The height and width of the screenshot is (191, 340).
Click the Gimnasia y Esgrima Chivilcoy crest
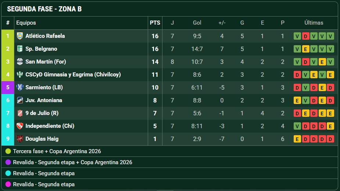click(x=20, y=75)
